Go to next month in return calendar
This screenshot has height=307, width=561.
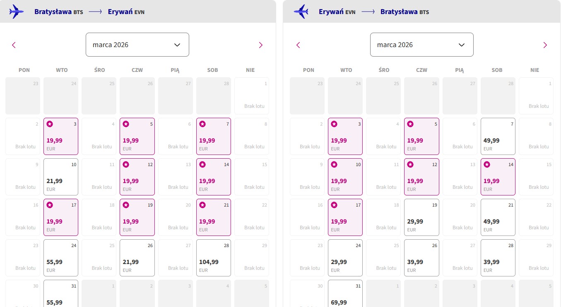(x=545, y=45)
